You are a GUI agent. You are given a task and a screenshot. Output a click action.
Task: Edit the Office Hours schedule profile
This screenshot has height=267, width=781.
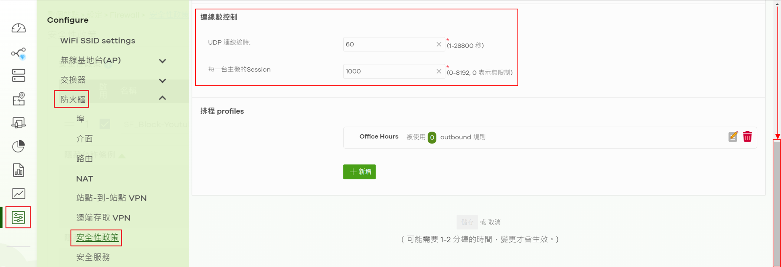pyautogui.click(x=733, y=137)
